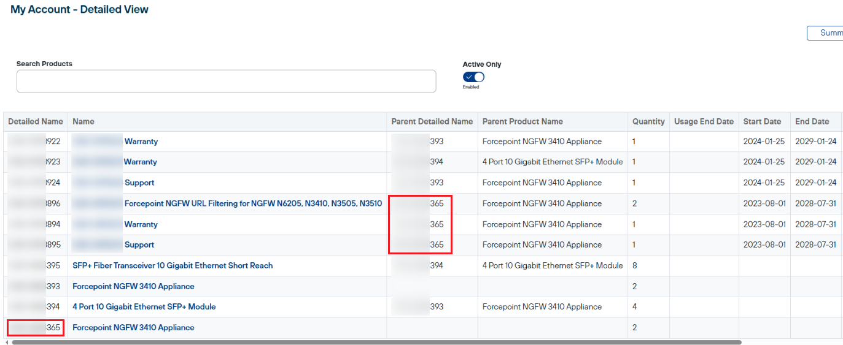The width and height of the screenshot is (843, 345).
Task: Select detailed name cell ending 896
Action: click(x=36, y=203)
